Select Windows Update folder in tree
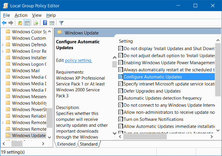Screen dimensions: 222x156 click(x=26, y=135)
